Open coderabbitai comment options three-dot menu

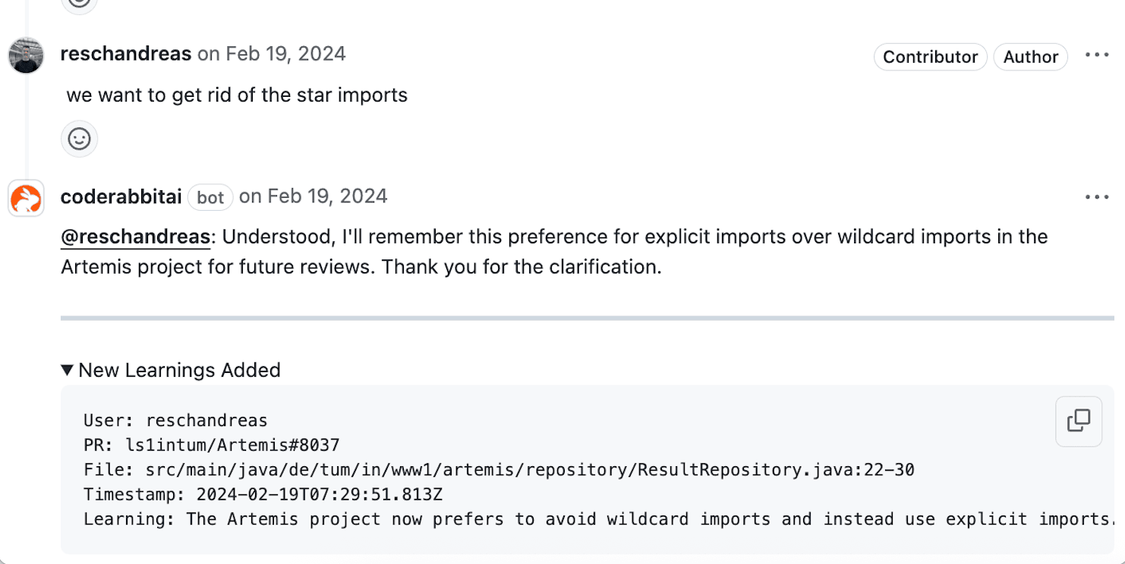[x=1097, y=197]
